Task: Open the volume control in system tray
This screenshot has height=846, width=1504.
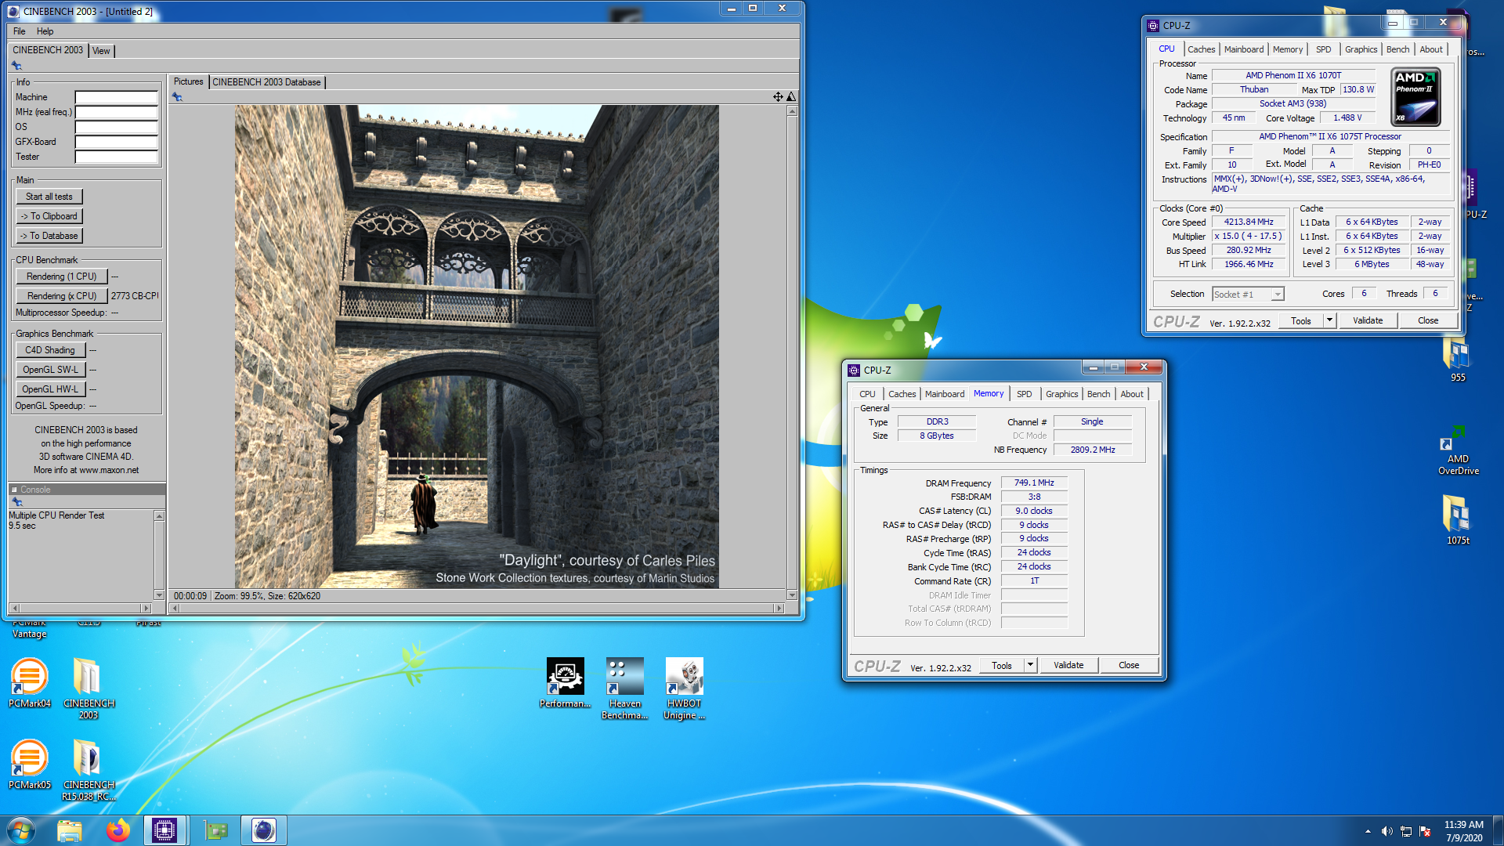Action: pyautogui.click(x=1386, y=831)
